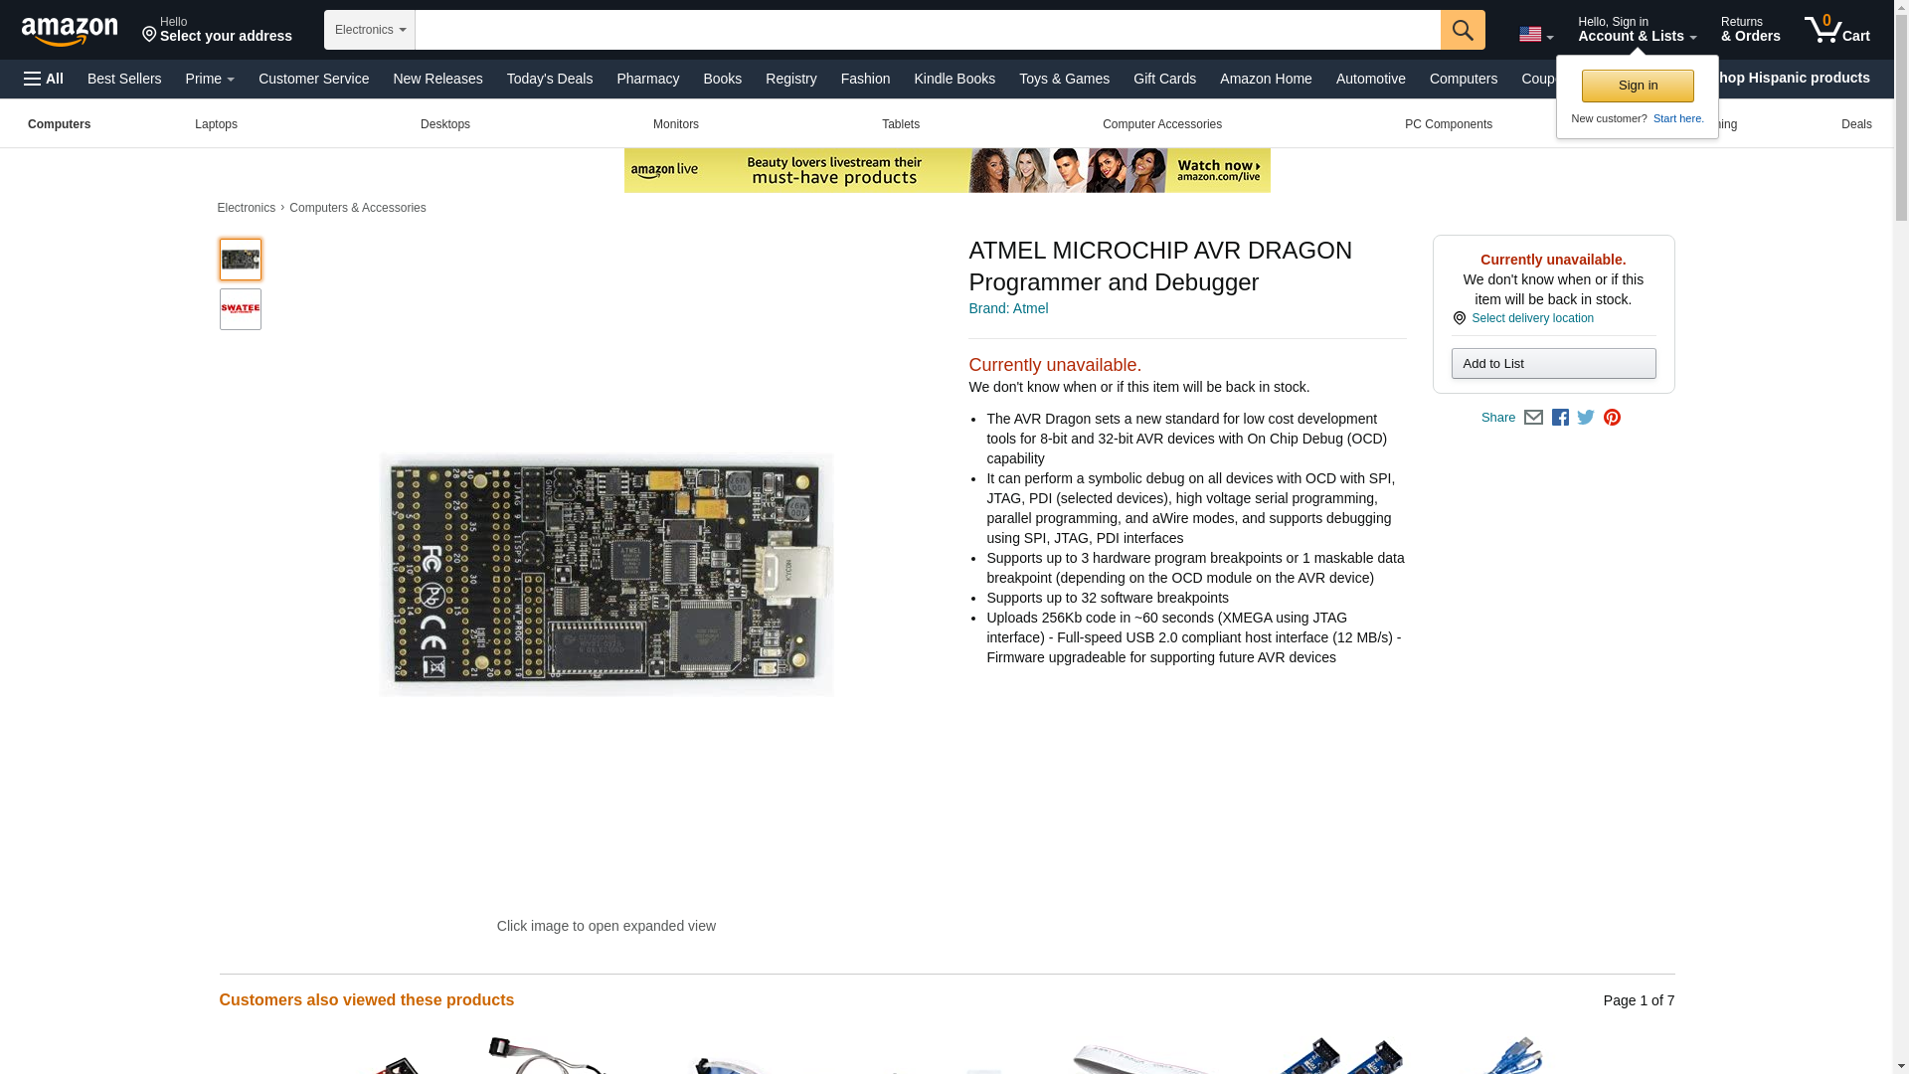Share product on Pinterest

coord(1612,418)
